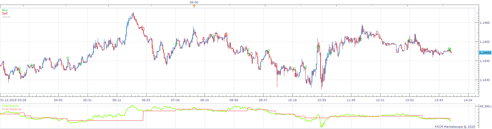Click the 1,1460 price axis label

point(484,23)
